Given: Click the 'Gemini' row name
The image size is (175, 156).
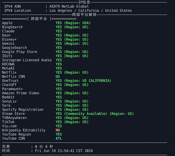Looking at the screenshot, I should coord(8,43).
